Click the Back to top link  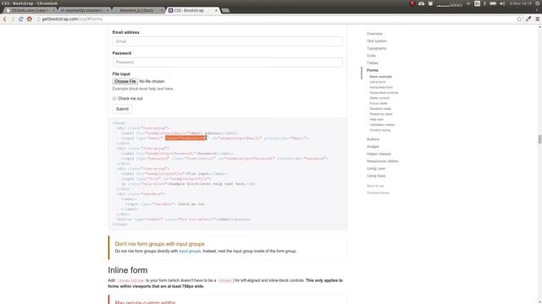coord(375,186)
